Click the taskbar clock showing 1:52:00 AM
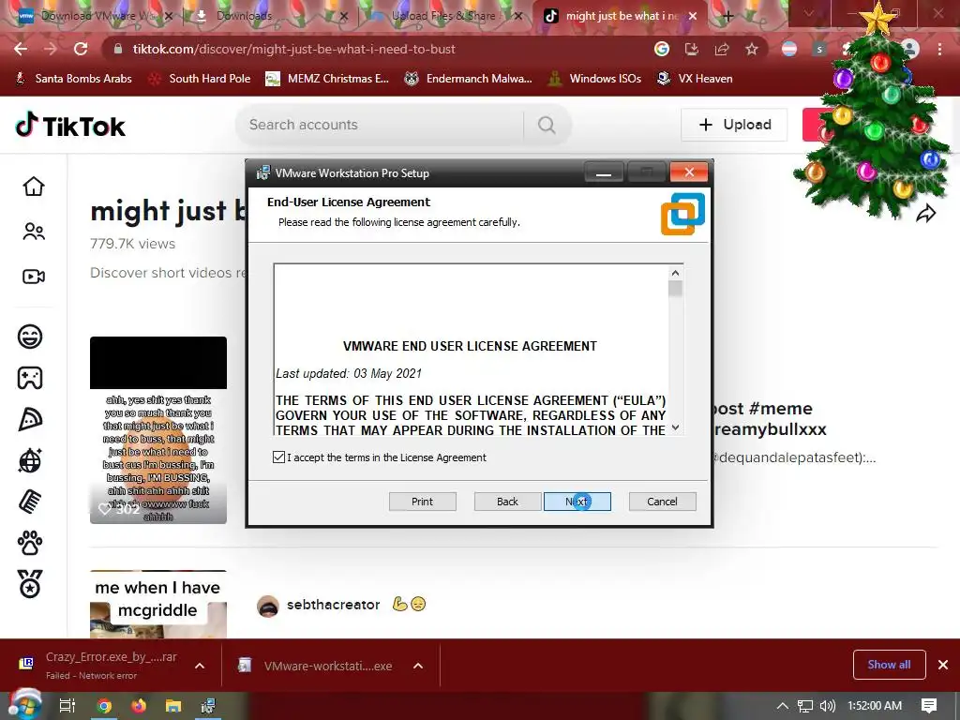The image size is (960, 720). pyautogui.click(x=875, y=706)
